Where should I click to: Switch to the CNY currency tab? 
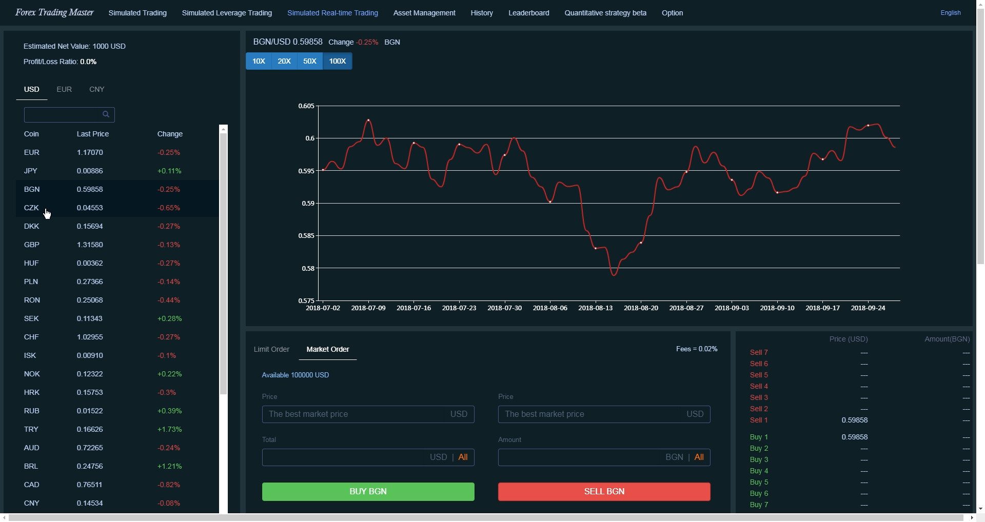click(96, 89)
